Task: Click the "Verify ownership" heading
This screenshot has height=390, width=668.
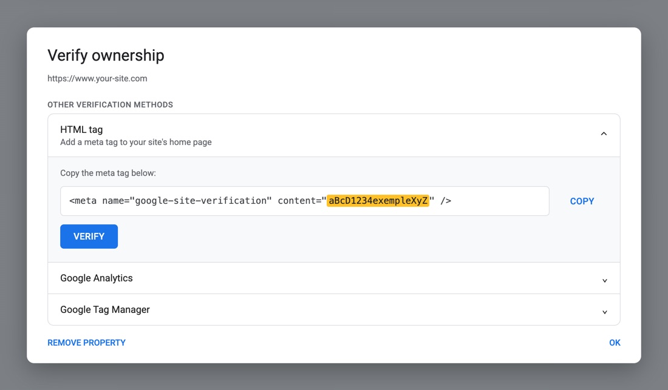Action: click(x=106, y=55)
